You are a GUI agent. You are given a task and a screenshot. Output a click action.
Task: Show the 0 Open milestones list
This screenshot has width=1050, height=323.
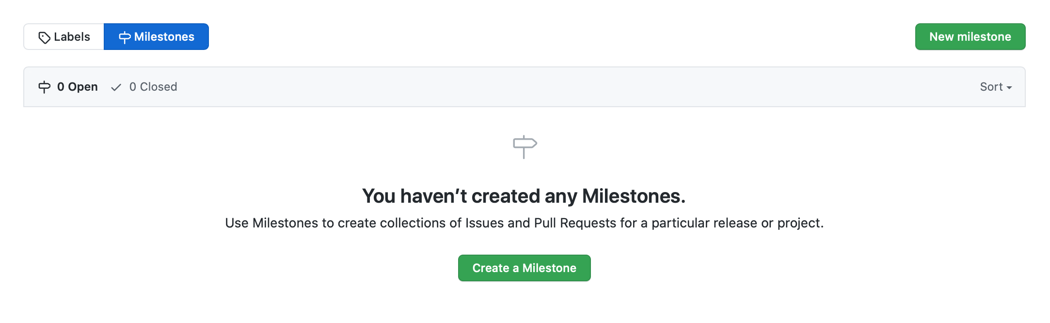pos(68,87)
